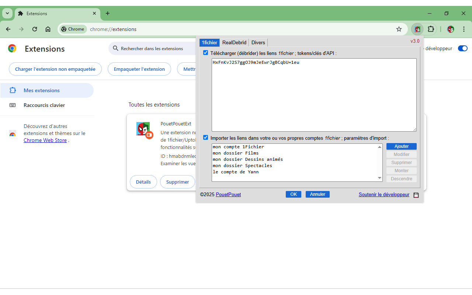Image resolution: width=472 pixels, height=295 pixels.
Task: Open the Chrome extensions puzzle icon
Action: (431, 29)
